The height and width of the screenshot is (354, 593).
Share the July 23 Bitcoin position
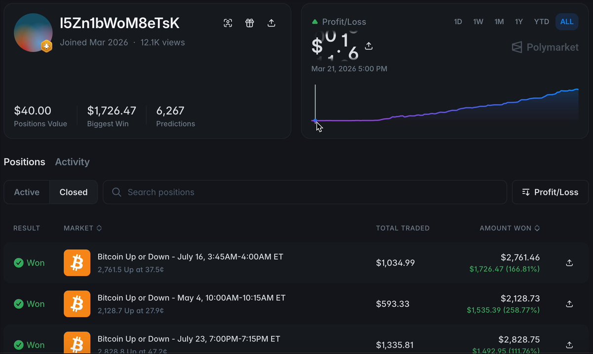tap(569, 345)
